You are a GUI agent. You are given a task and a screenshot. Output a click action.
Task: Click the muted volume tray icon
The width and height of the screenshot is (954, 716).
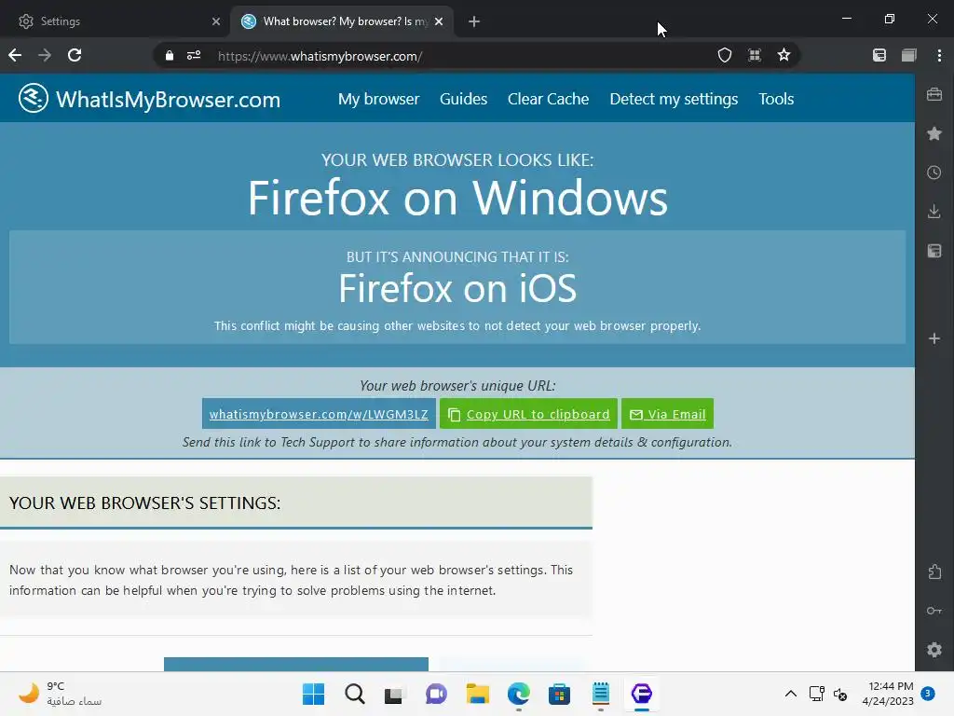[840, 694]
